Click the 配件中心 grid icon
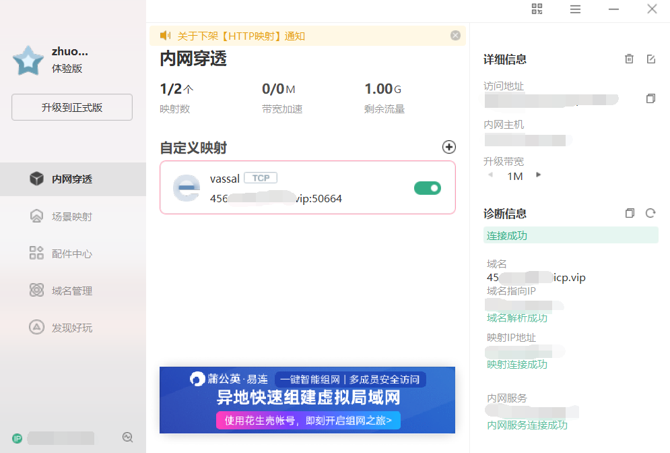The width and height of the screenshot is (670, 453). pos(37,253)
